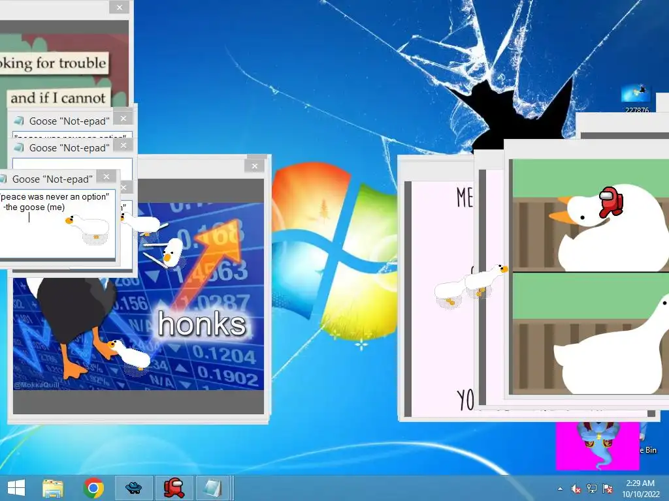Open File Explorer from the taskbar
This screenshot has width=669, height=501.
[53, 488]
